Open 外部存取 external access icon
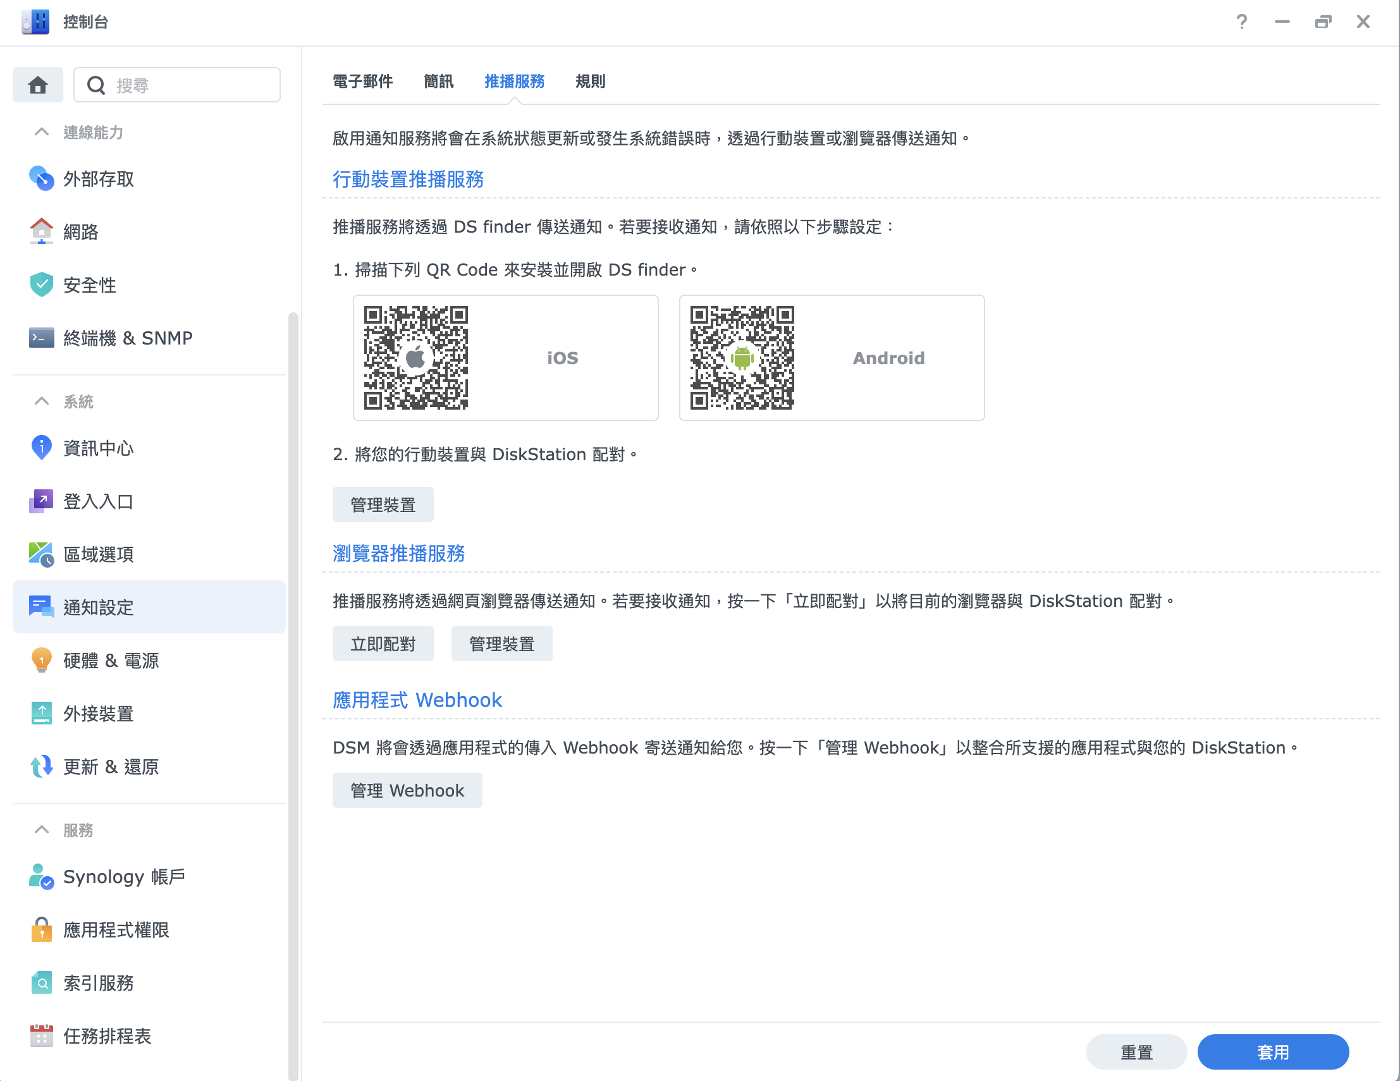Viewport: 1400px width, 1081px height. pos(42,179)
